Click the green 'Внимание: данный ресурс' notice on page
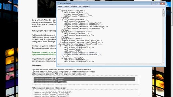 click(44, 52)
